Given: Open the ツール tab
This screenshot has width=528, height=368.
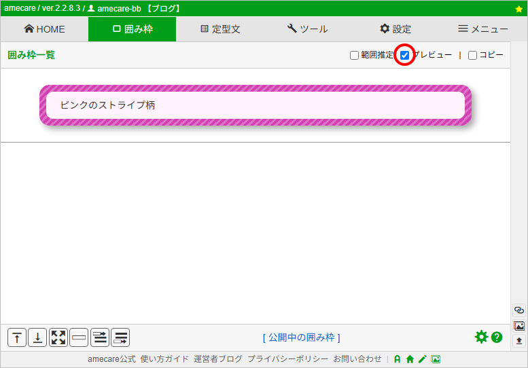Looking at the screenshot, I should click(307, 29).
